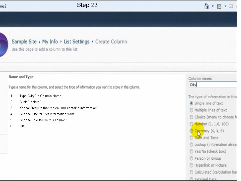This screenshot has height=181, width=241.
Task: Open "List Settings" from the breadcrumb
Action: [x=77, y=41]
